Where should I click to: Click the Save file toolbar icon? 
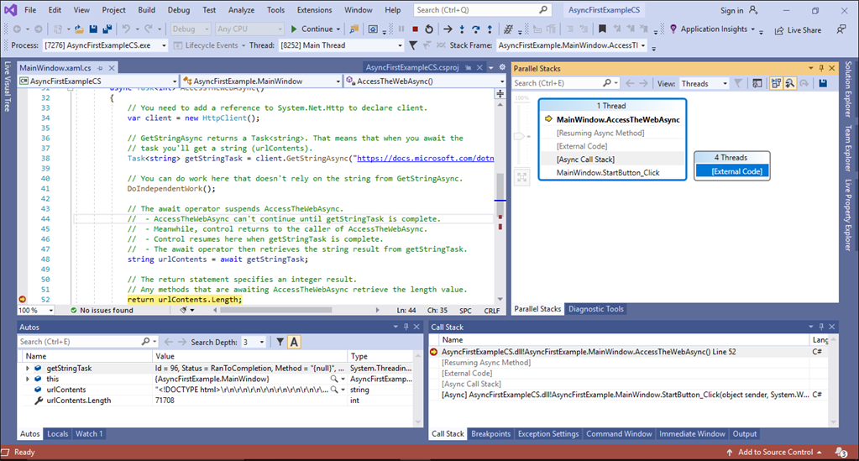point(93,29)
